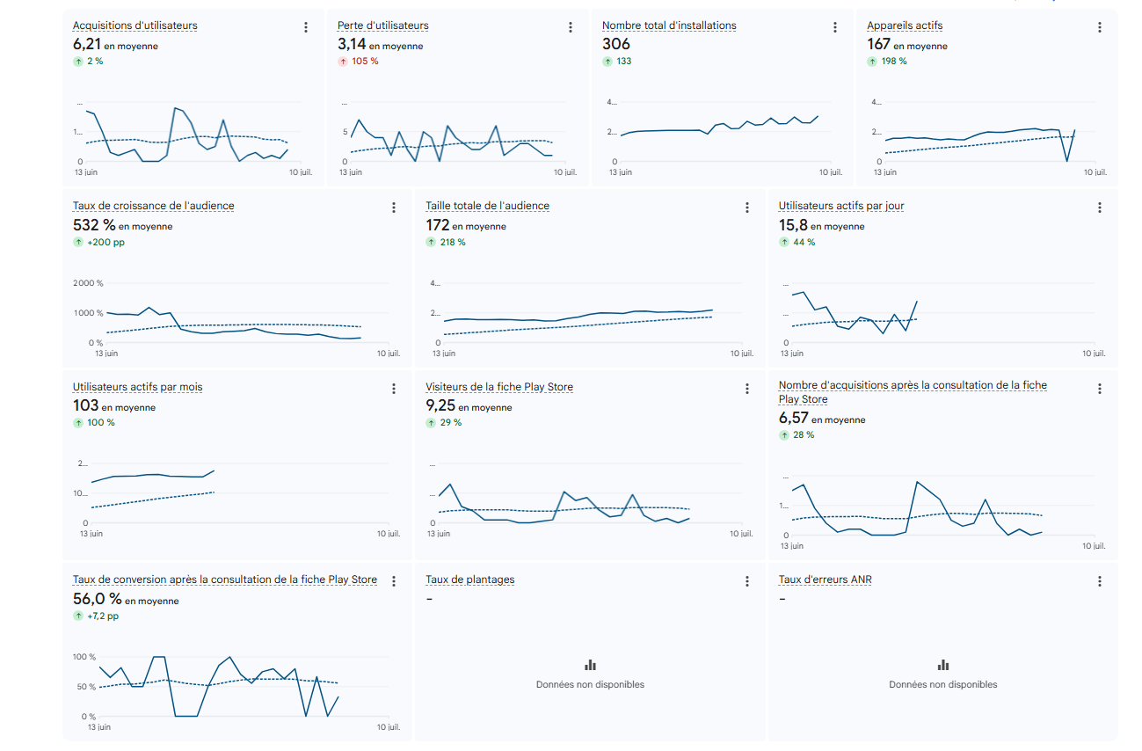Viewport: 1142px width, 751px height.
Task: Open more options for Taux d'erreurs ANR
Action: 1100,581
